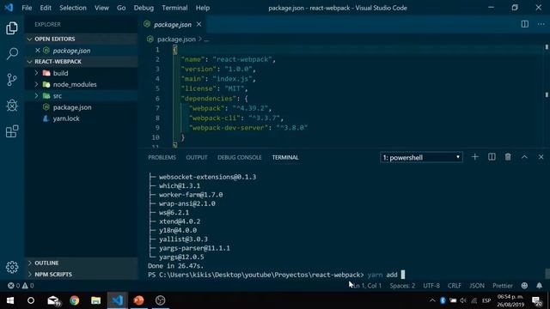
Task: Open the Edit menu
Action: click(x=46, y=8)
